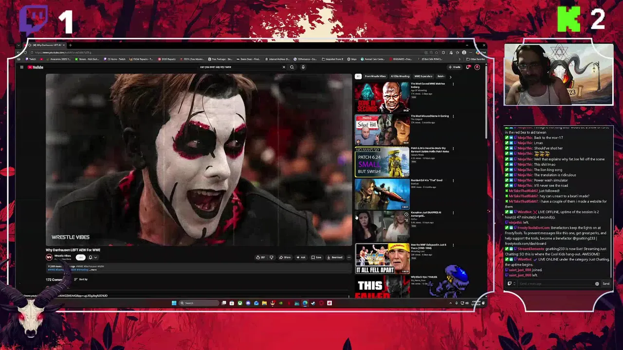623x350 pixels.
Task: Open more actions ellipsis beside Download
Action: [349, 257]
